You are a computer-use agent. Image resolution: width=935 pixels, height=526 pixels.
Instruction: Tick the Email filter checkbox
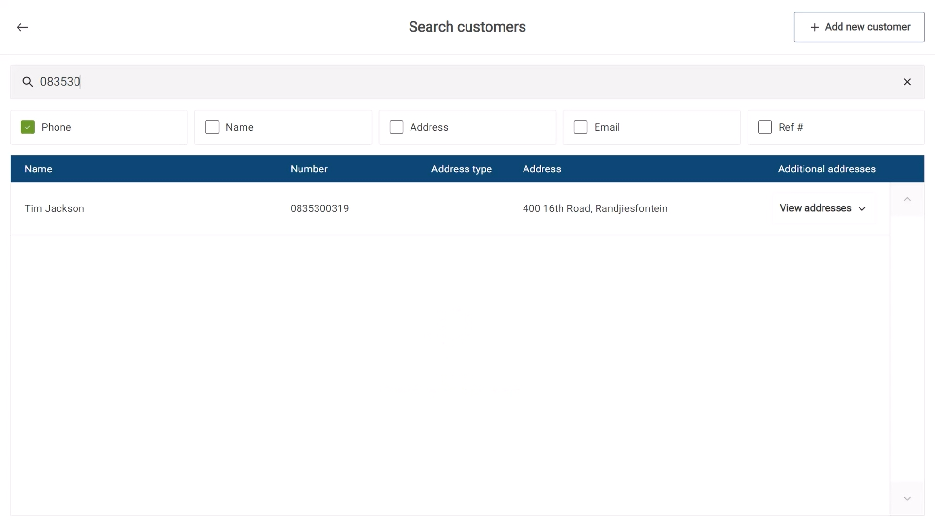point(580,127)
